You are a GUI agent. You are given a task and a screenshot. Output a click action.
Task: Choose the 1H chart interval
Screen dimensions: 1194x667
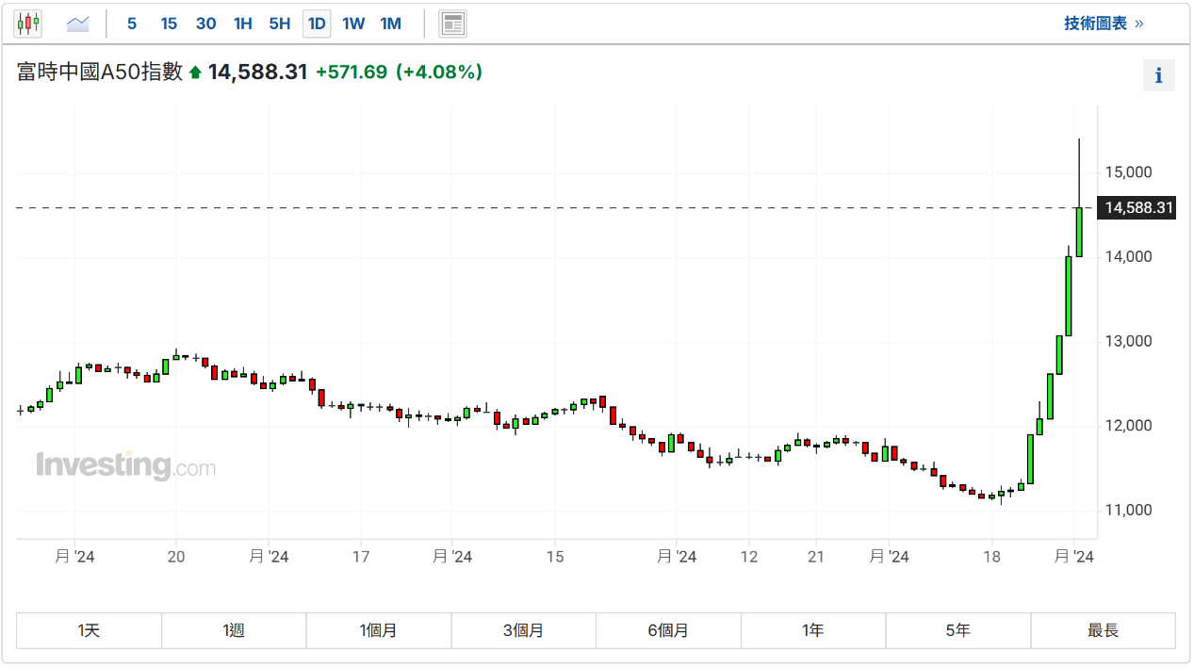(x=243, y=24)
